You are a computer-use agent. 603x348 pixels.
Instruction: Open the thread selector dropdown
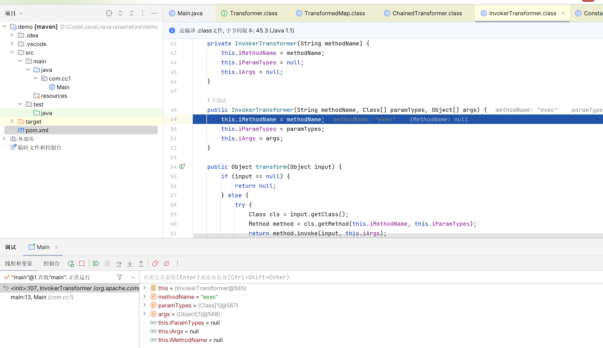point(133,278)
